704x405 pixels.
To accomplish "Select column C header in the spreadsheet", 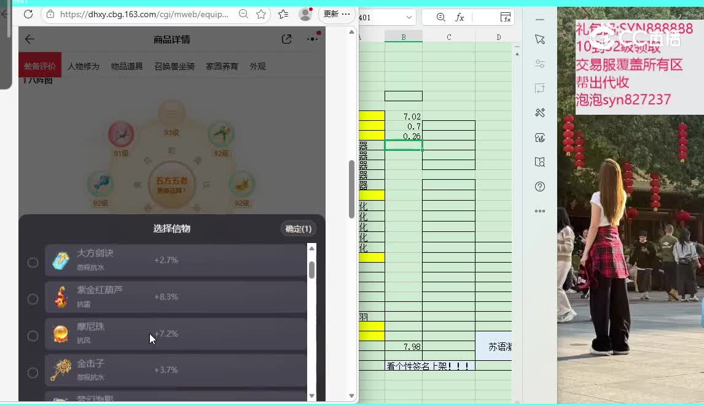I will pyautogui.click(x=449, y=37).
